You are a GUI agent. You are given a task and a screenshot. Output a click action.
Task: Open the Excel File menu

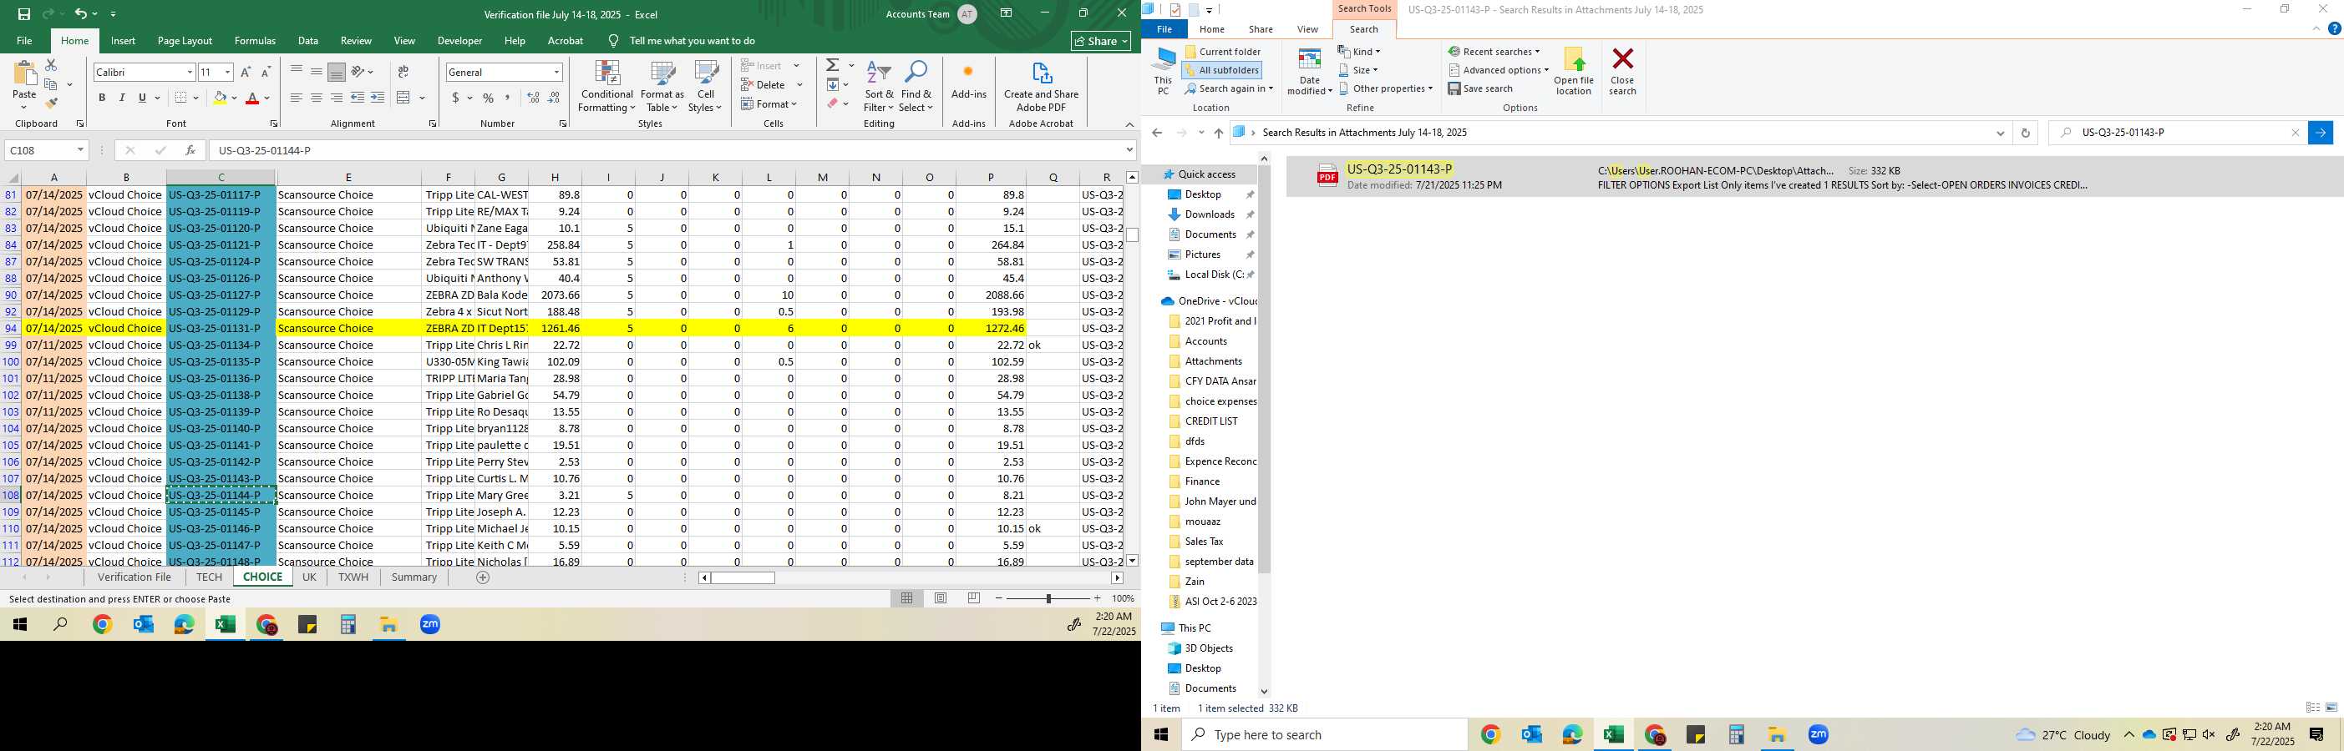pos(24,41)
